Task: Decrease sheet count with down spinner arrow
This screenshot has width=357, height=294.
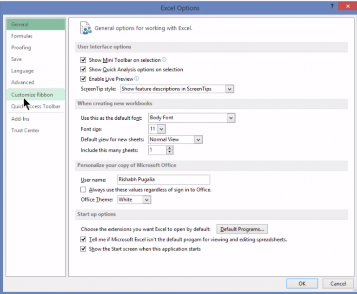Action: pyautogui.click(x=170, y=152)
